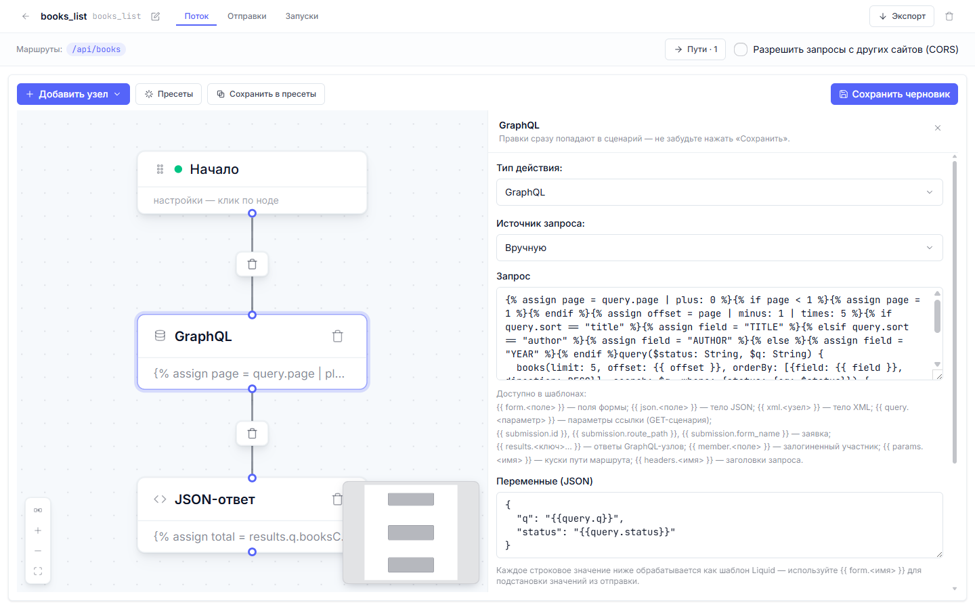Screen dimensions: 975x609
Task: Delete the link between Начало and GraphQL
Action: tap(252, 264)
